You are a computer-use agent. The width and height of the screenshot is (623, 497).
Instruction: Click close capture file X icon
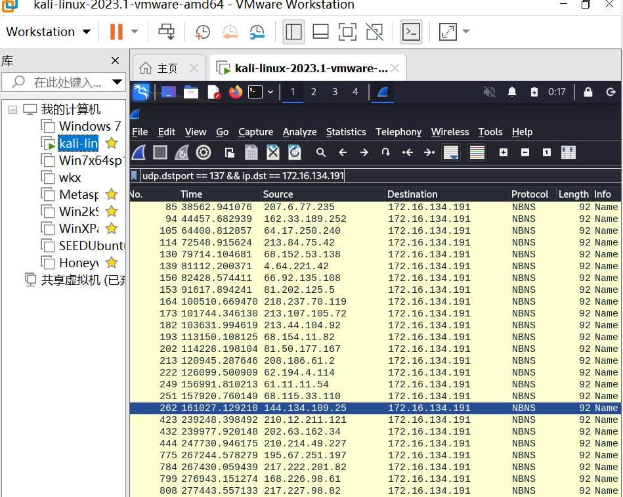(x=273, y=152)
